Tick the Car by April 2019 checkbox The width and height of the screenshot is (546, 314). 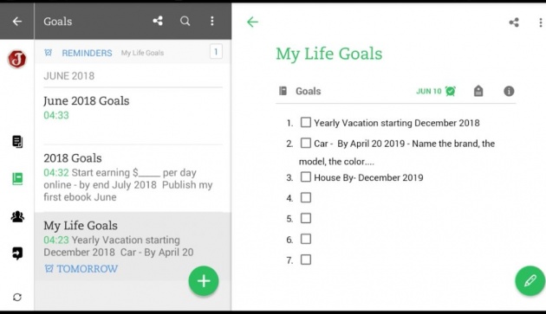306,143
